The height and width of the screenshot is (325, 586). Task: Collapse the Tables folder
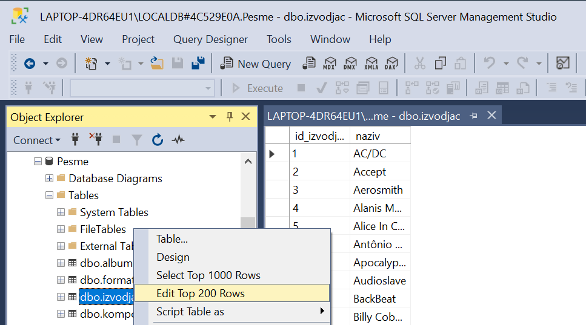49,195
